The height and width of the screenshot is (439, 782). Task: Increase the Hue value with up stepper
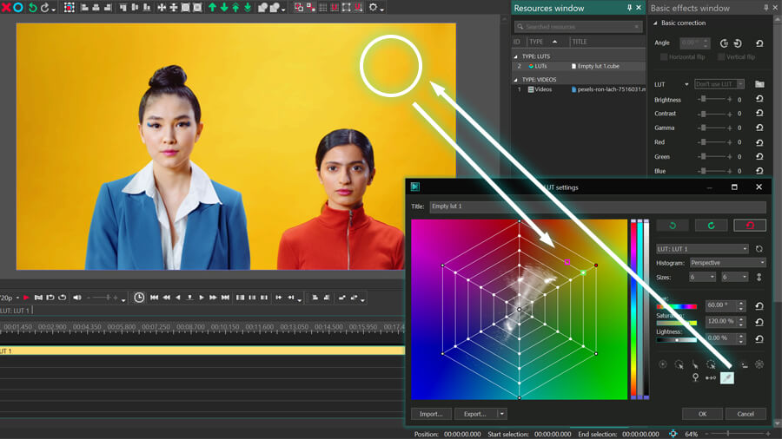(x=741, y=303)
